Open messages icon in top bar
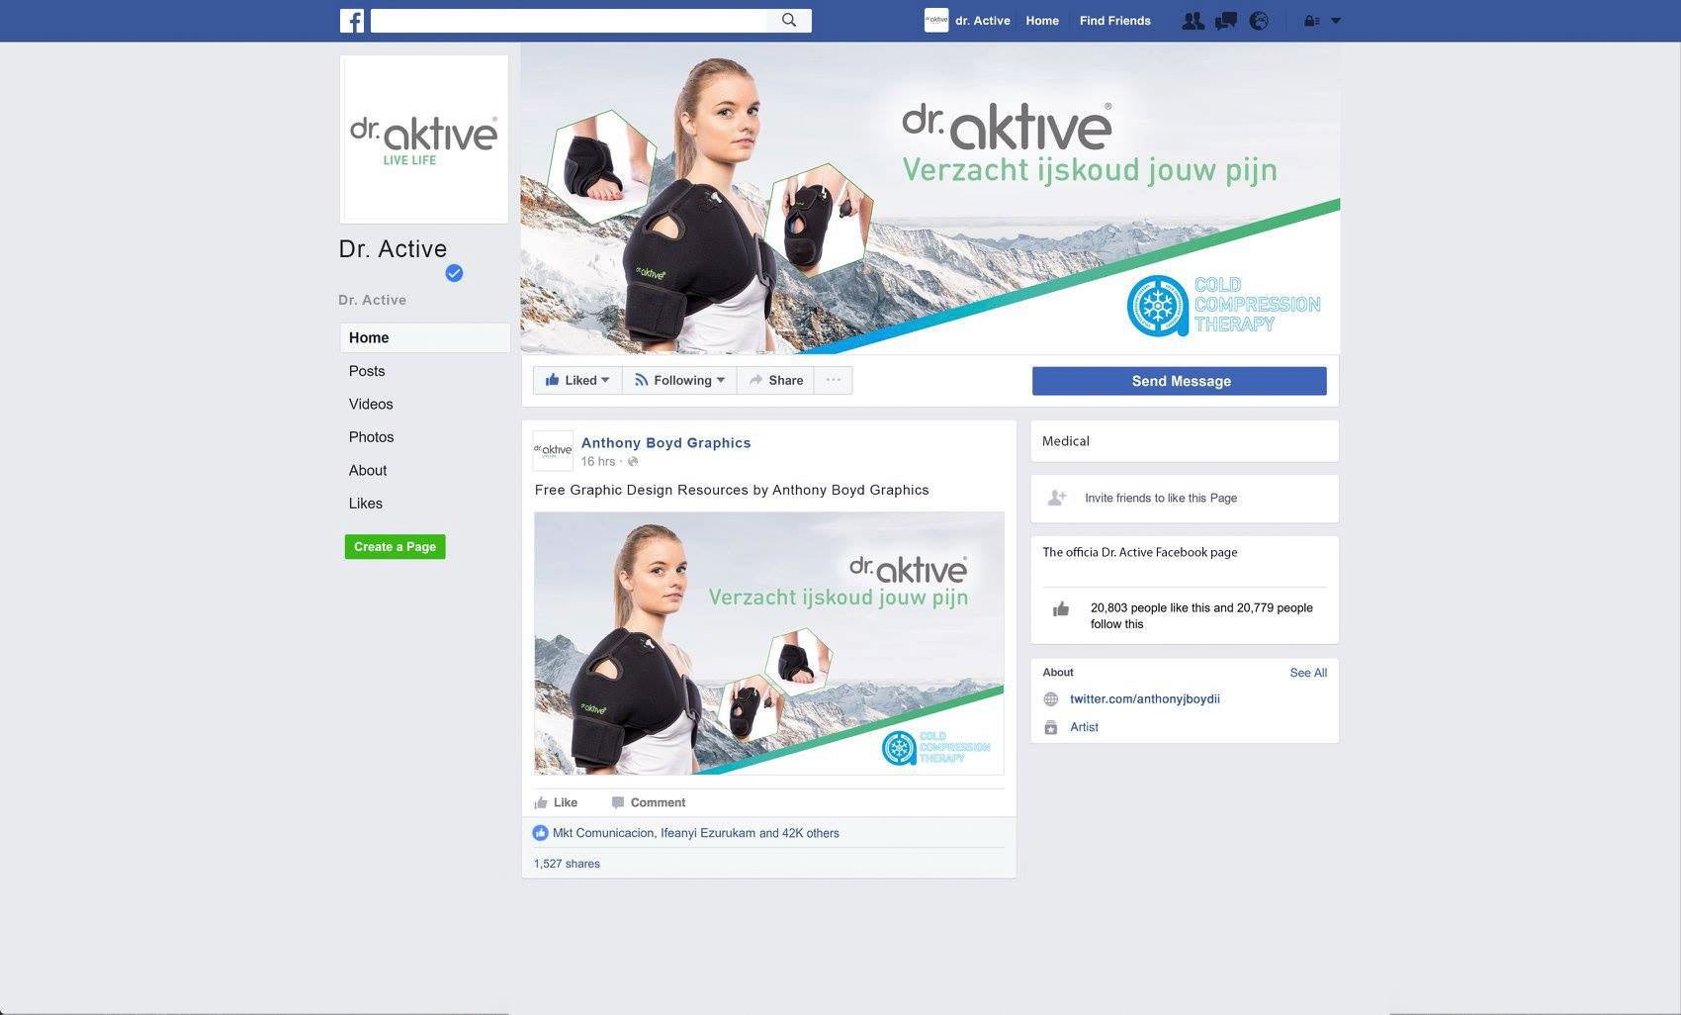This screenshot has height=1015, width=1681. pos(1225,21)
